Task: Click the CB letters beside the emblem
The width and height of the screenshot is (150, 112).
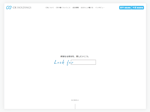Action: 14,8
